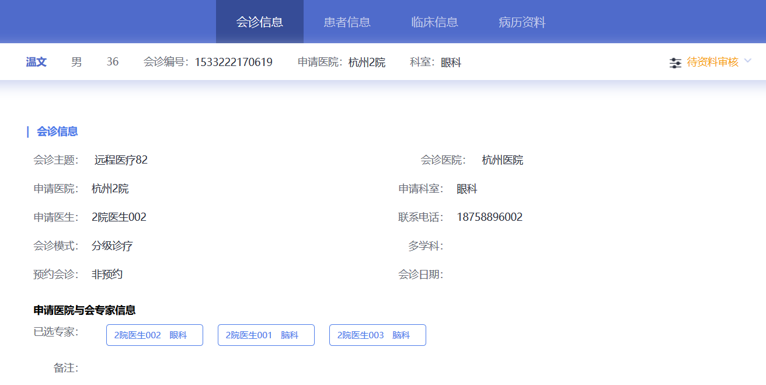766x385 pixels.
Task: Click the sliders filter icon beside status
Action: [x=675, y=63]
